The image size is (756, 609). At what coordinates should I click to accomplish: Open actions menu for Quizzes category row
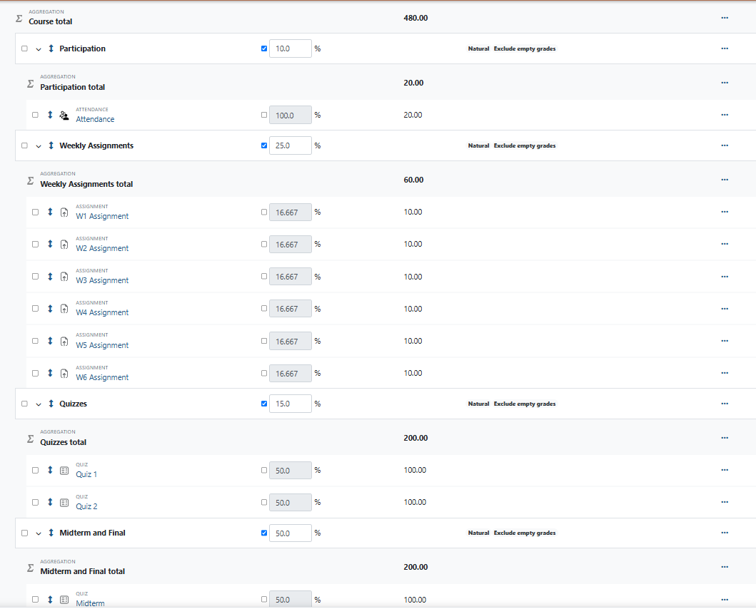click(x=725, y=404)
